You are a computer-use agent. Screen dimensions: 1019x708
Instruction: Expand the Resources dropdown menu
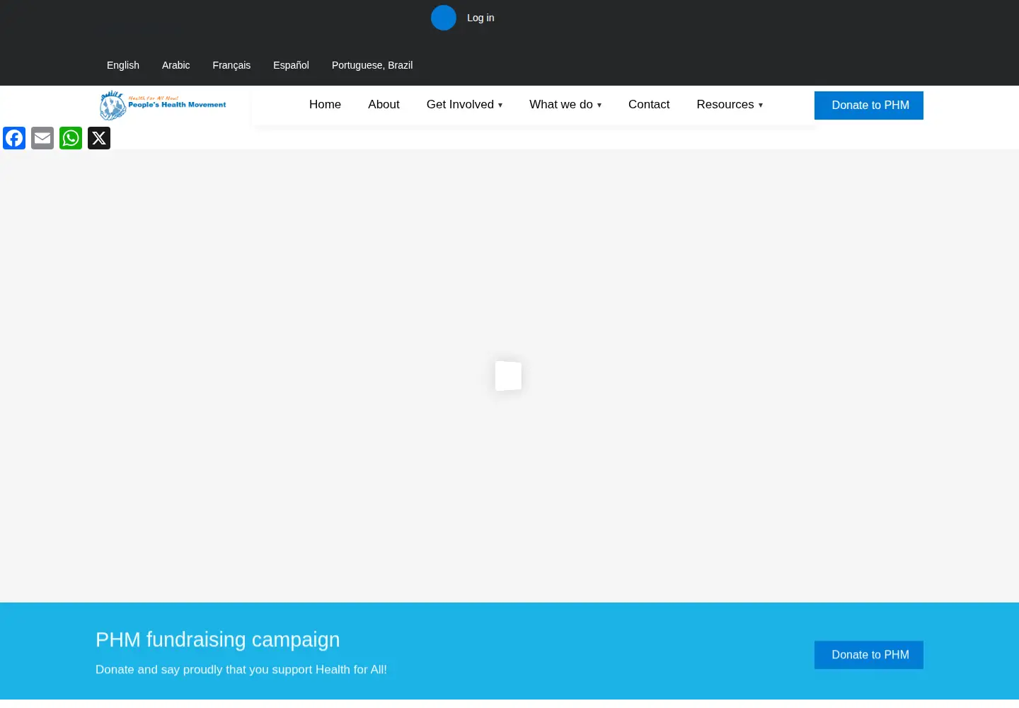730,105
